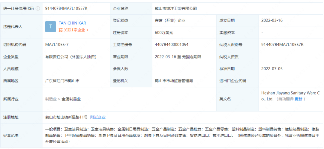View 附近企业 near the registered address
Image resolution: width=324 pixels, height=149 pixels.
pyautogui.click(x=98, y=117)
